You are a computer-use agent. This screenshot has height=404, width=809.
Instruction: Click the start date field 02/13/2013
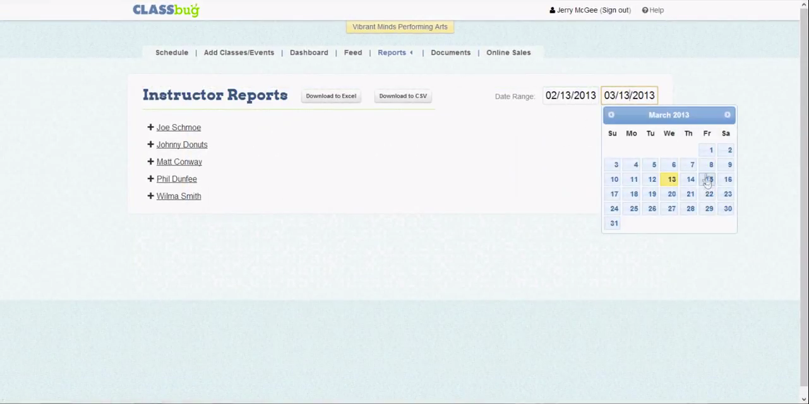(571, 95)
